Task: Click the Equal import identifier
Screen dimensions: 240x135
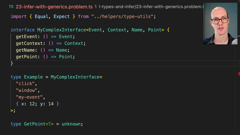Action: click(41, 16)
